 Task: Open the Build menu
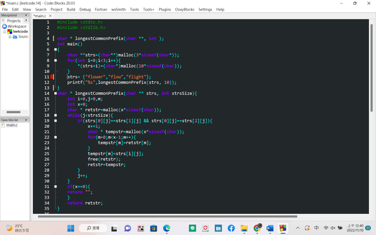click(71, 9)
